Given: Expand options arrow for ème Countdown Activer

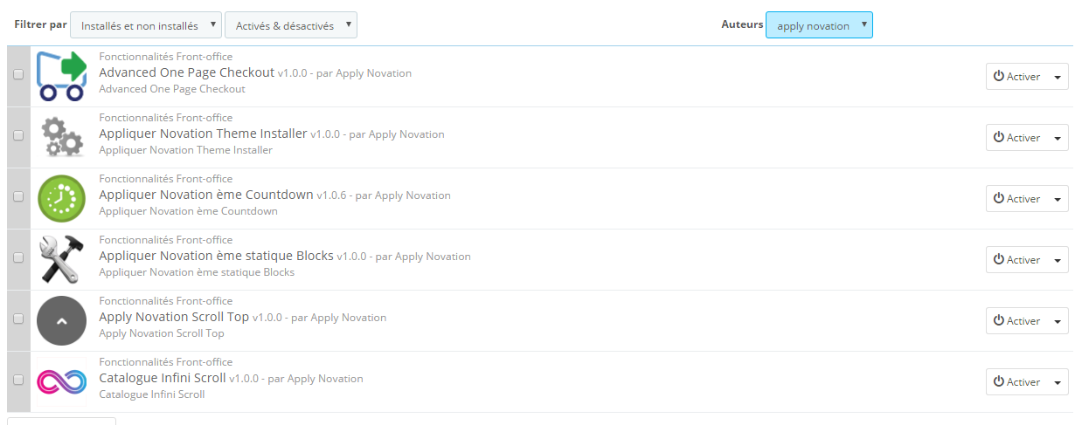Looking at the screenshot, I should point(1058,199).
